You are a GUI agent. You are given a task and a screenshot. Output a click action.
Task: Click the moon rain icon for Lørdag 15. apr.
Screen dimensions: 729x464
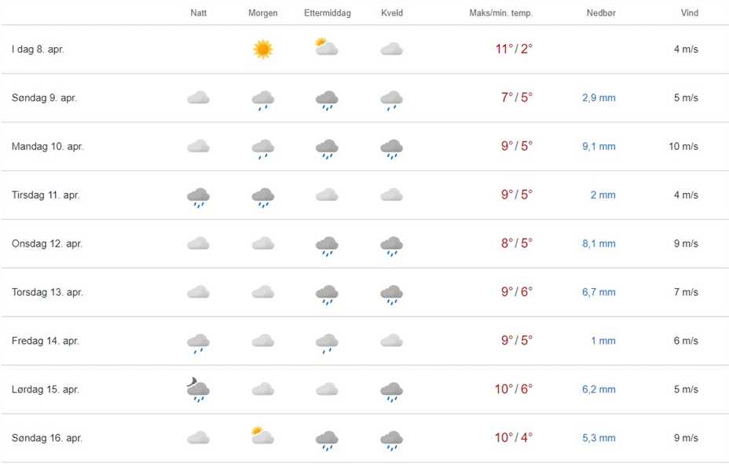tap(198, 389)
